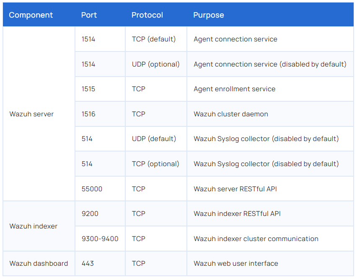The height and width of the screenshot is (280, 357).
Task: Click the Wazuh dashboard component cell
Action: pos(39,263)
